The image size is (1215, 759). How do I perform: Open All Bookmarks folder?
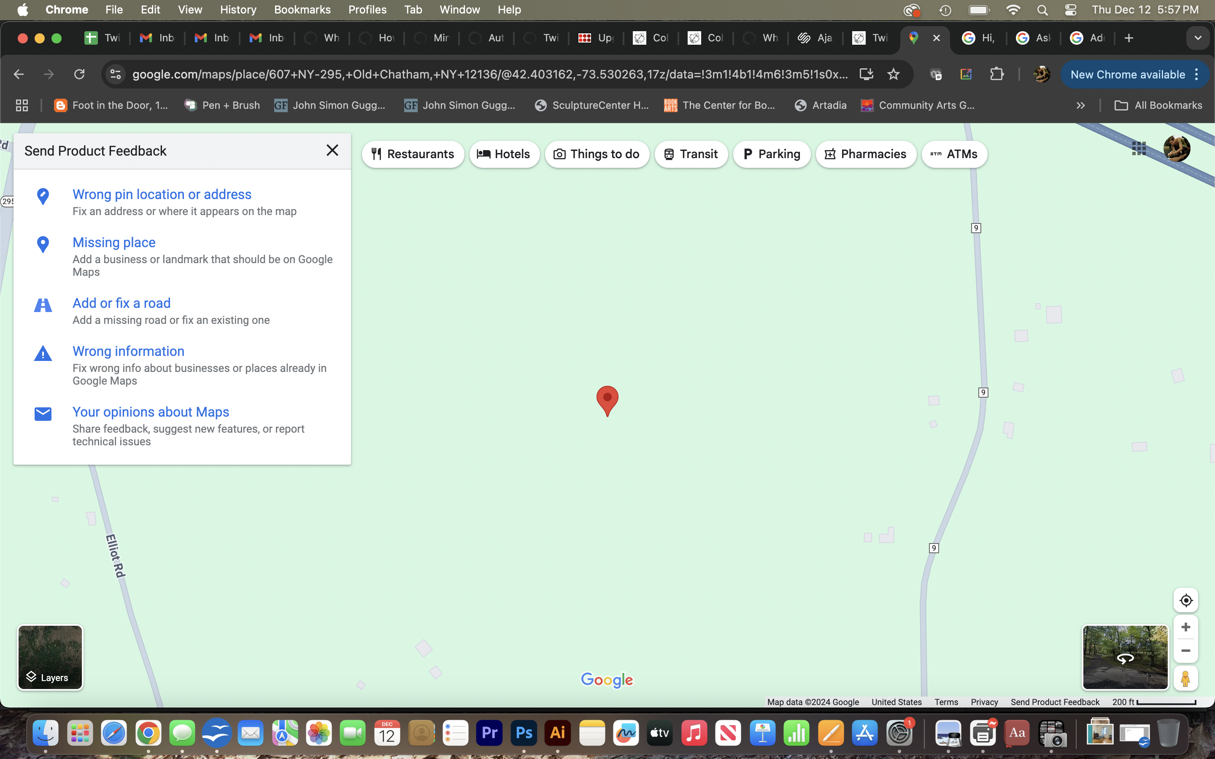coord(1158,105)
